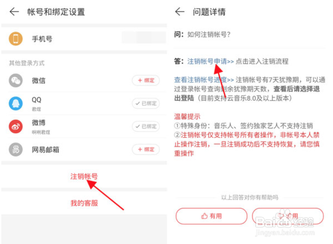Viewport: 333px width, 244px height.
Task: Tap the red Weibo icon
Action: tap(16, 127)
